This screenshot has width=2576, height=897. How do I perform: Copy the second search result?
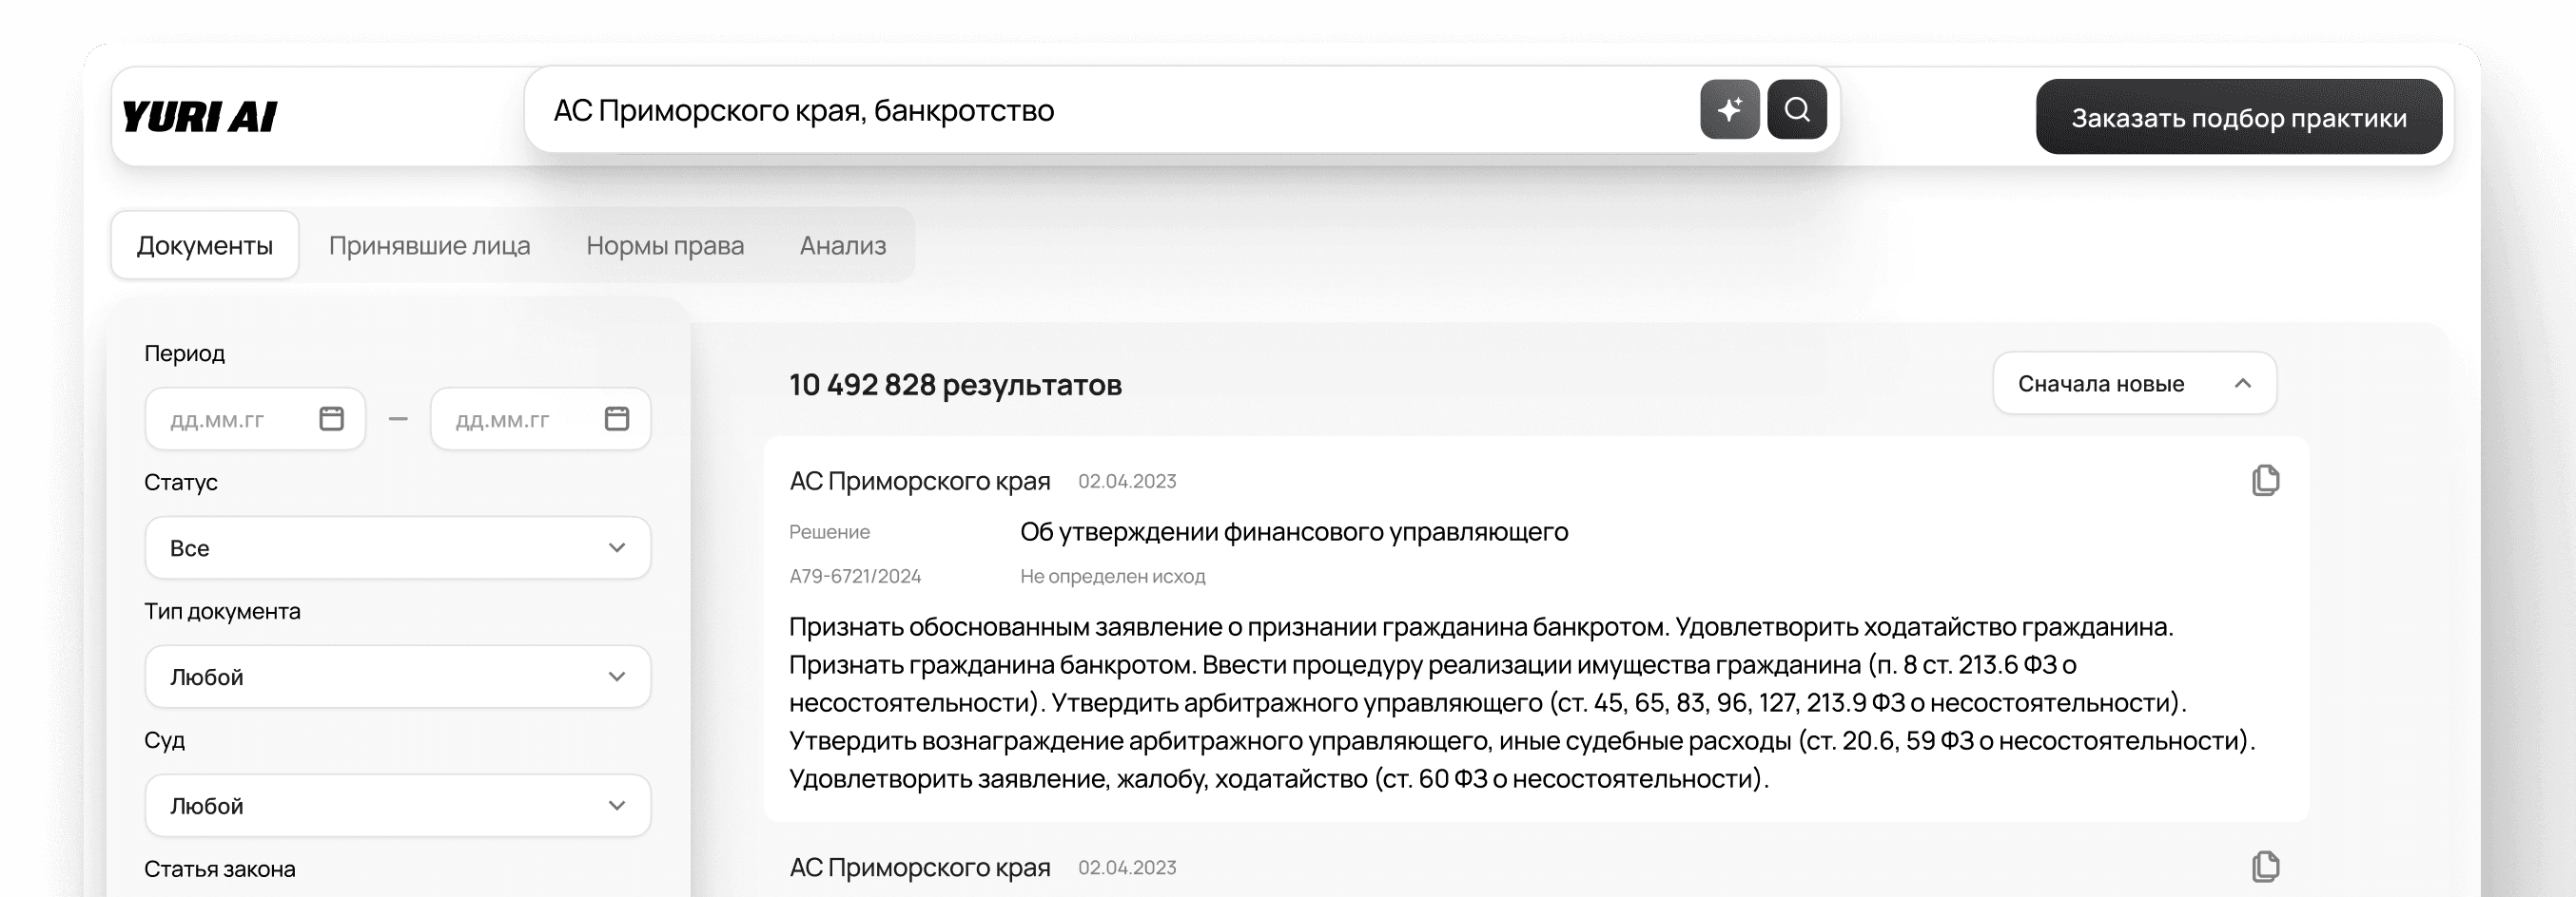click(2265, 866)
